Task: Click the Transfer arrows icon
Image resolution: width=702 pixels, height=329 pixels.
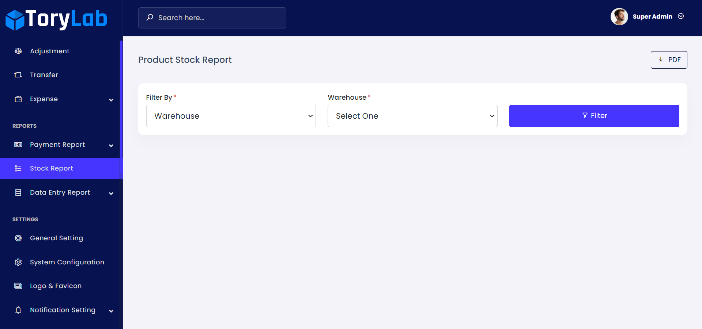Action: coord(18,75)
